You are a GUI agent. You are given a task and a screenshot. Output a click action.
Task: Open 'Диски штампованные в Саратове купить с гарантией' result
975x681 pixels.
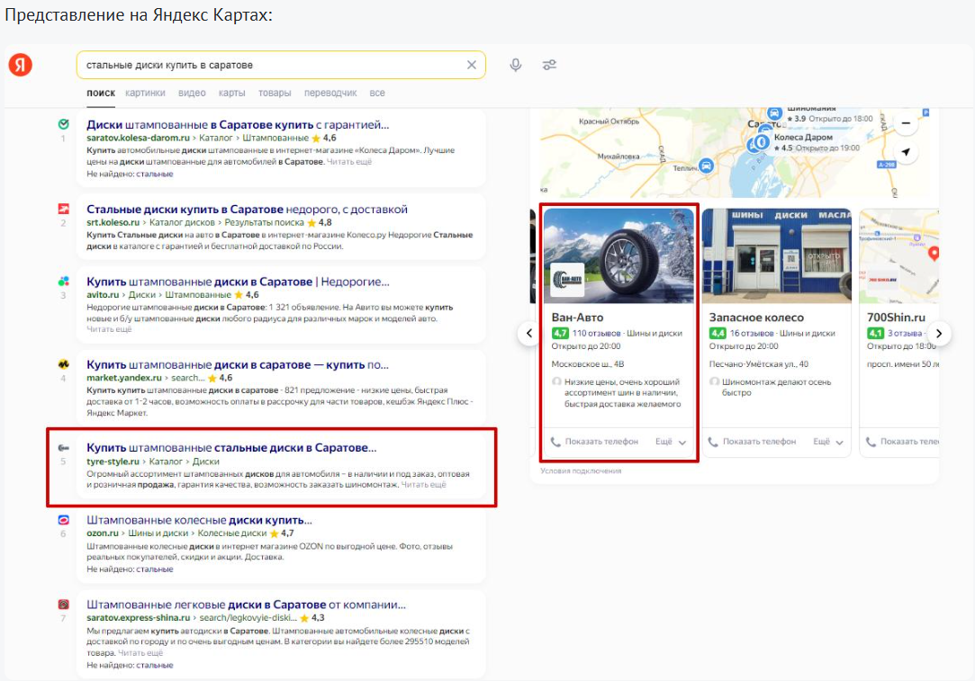point(238,124)
